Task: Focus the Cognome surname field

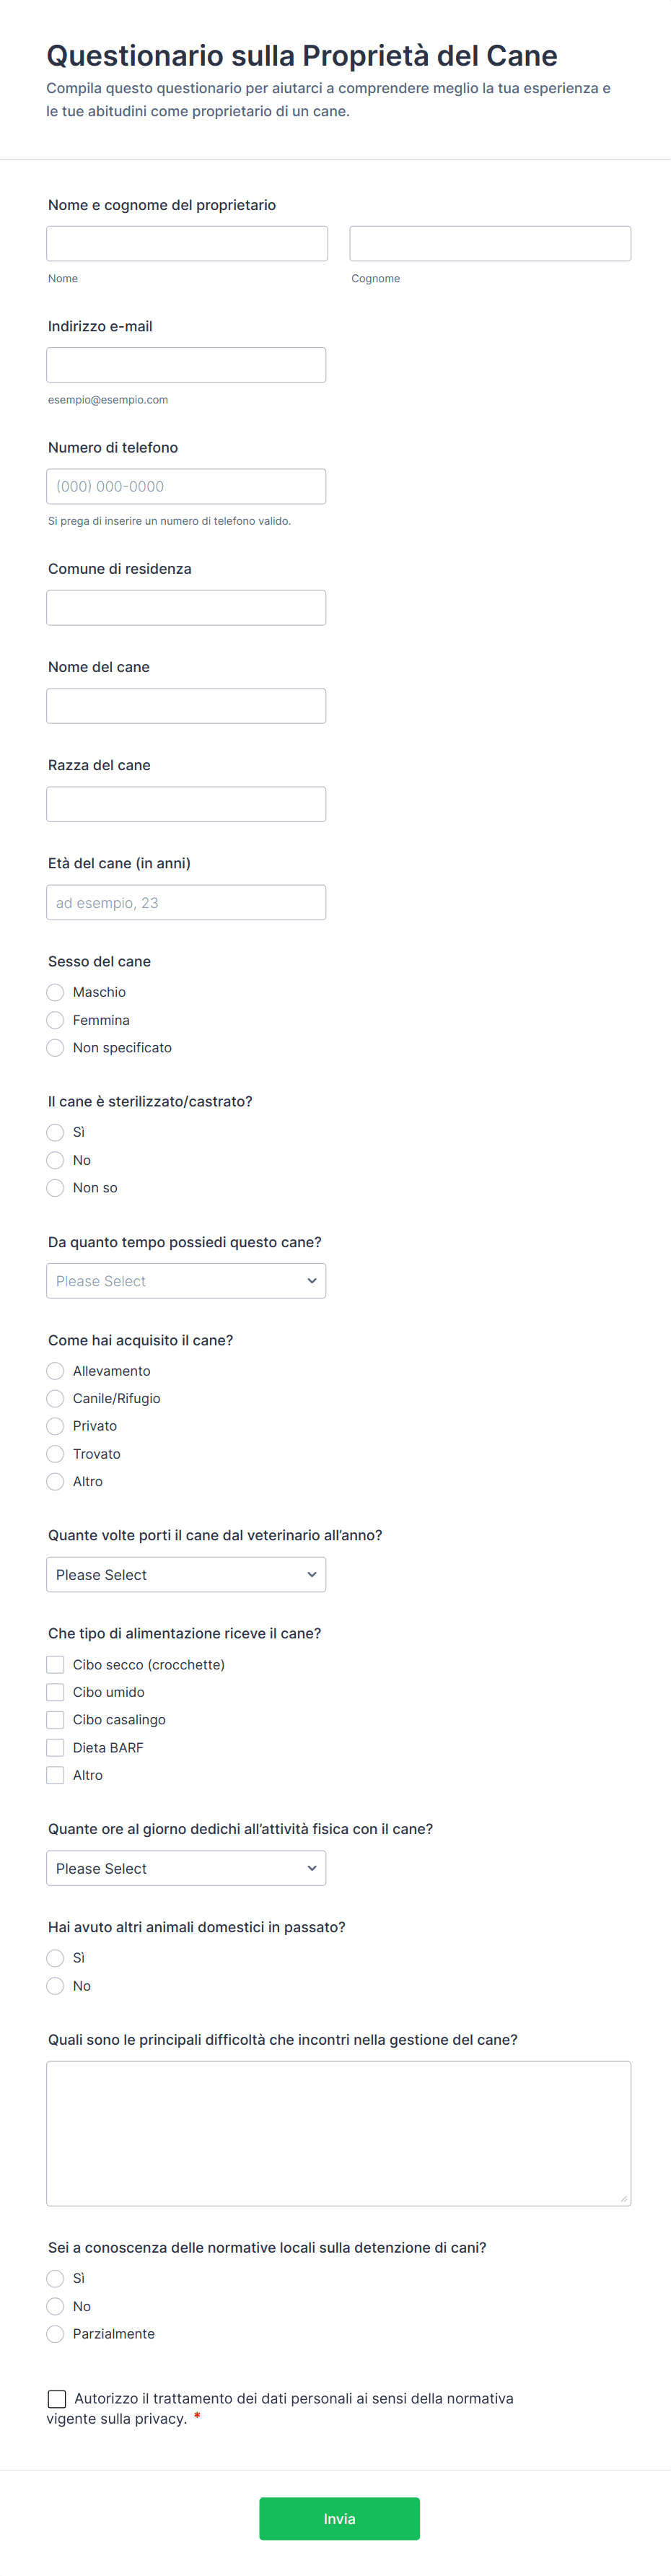Action: tap(490, 244)
